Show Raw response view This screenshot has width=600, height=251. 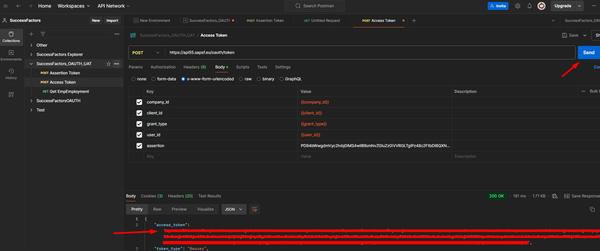157,210
